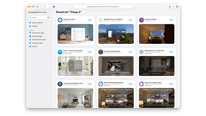Open Saint Petersburg Guide screenshot thumbnail
Image resolution: width=206 pixels, height=116 pixels.
click(116, 98)
